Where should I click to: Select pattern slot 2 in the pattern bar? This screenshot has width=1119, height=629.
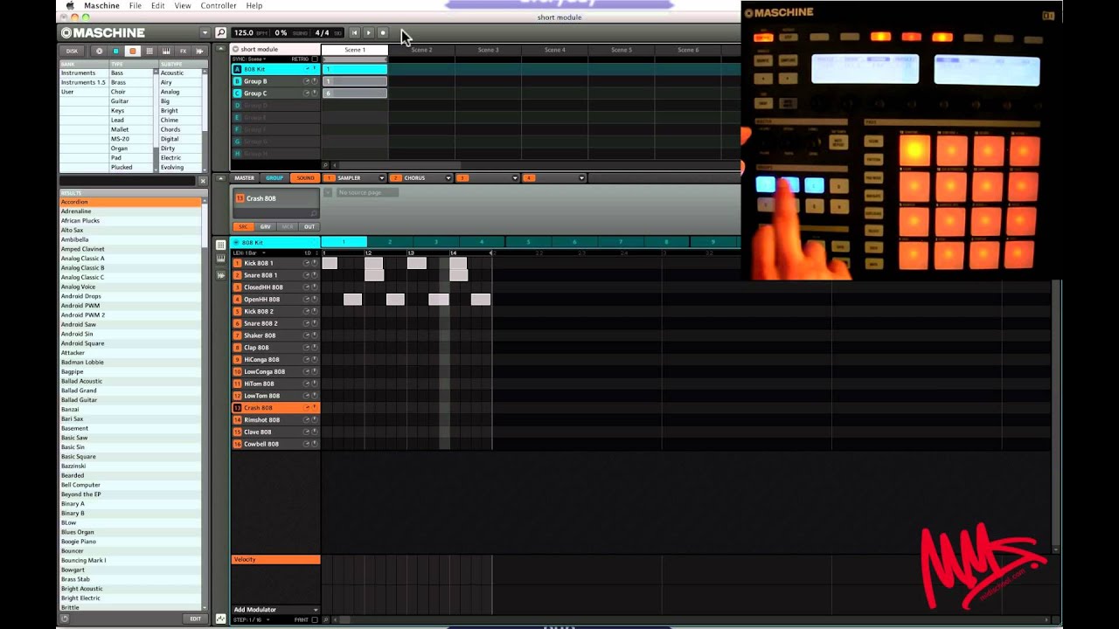point(390,242)
